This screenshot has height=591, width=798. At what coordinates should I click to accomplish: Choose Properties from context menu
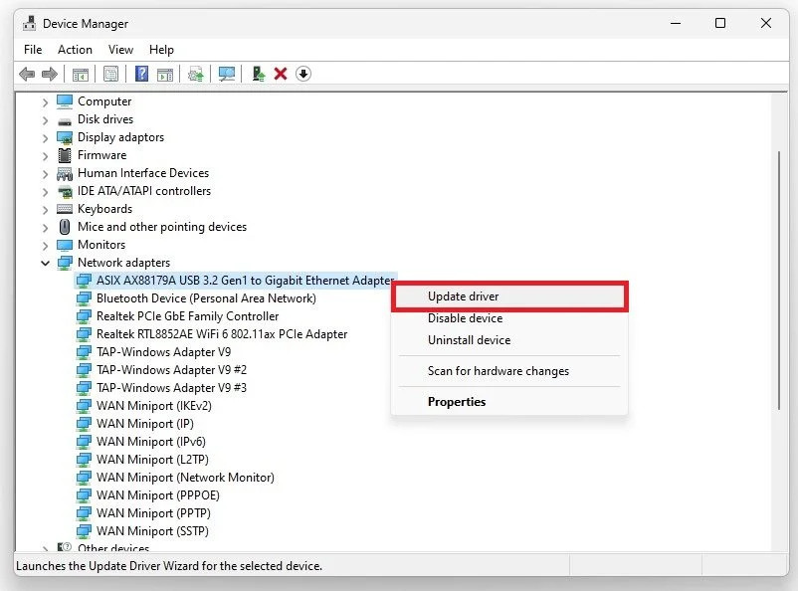click(x=509, y=402)
